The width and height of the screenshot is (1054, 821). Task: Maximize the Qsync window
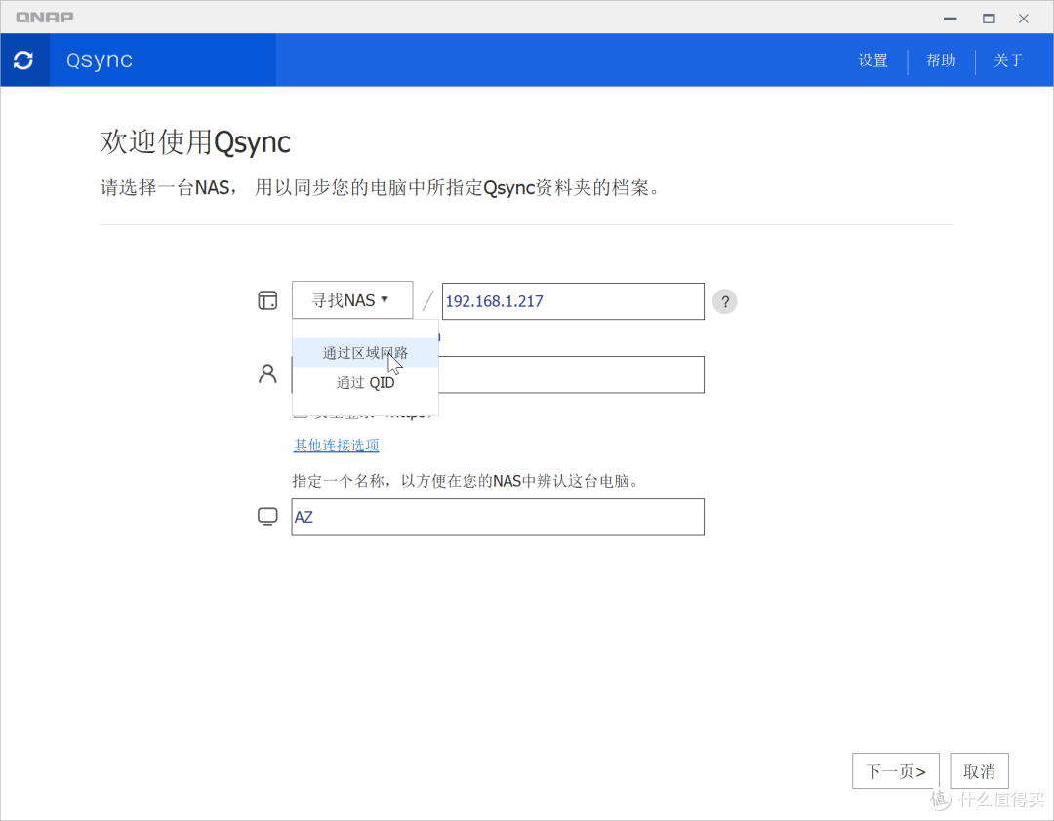click(989, 19)
